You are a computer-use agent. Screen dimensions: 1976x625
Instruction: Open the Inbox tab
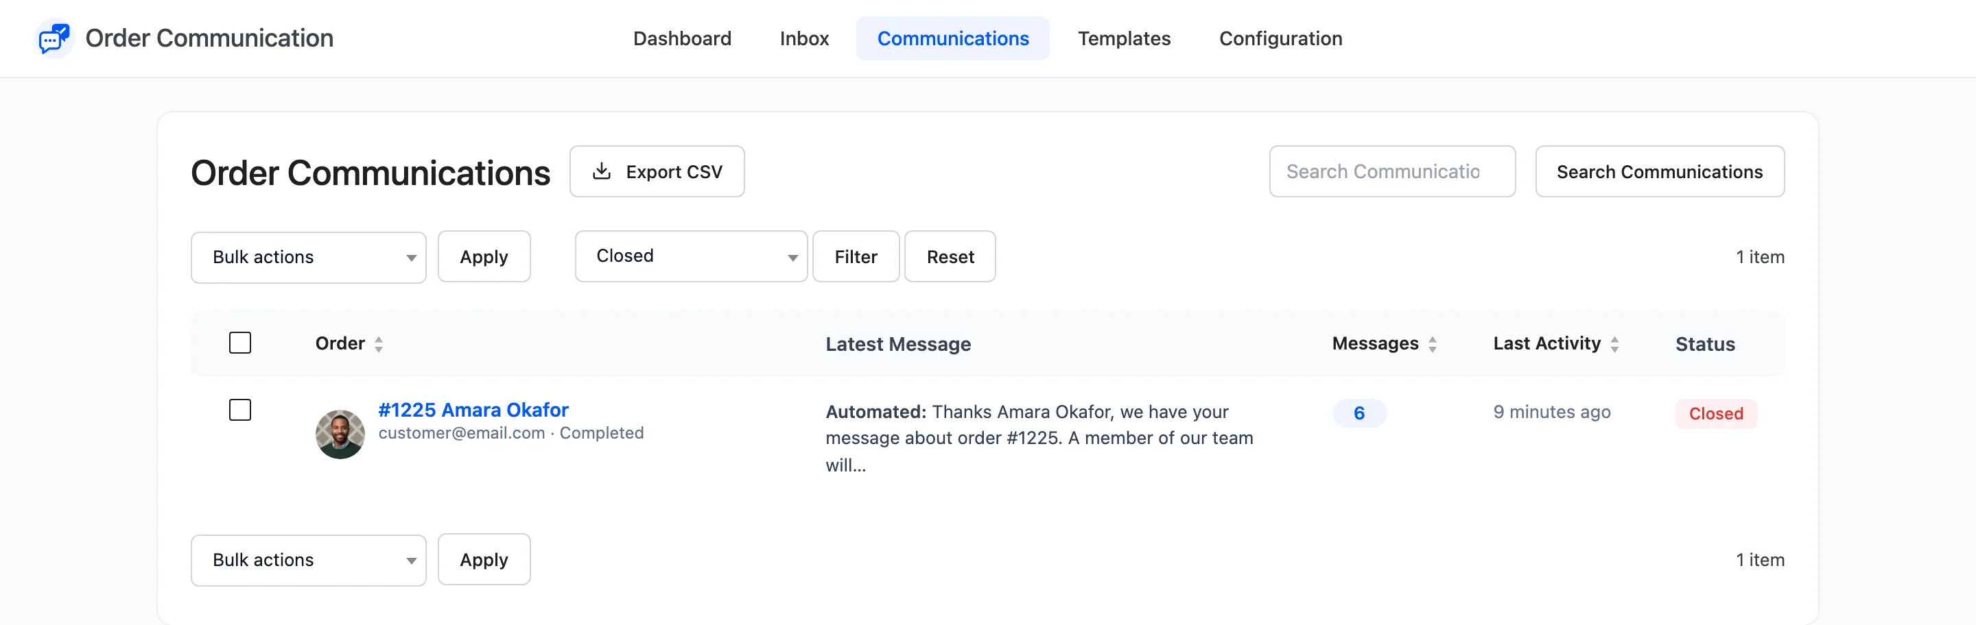[804, 38]
